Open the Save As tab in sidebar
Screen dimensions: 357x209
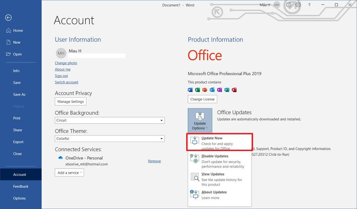[21, 94]
